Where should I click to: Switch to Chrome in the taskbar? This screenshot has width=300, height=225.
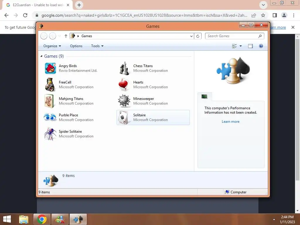pos(42,219)
